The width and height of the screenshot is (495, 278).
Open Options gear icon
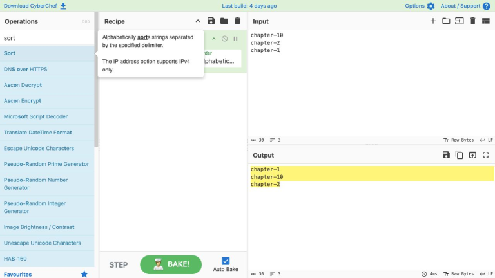tap(431, 6)
